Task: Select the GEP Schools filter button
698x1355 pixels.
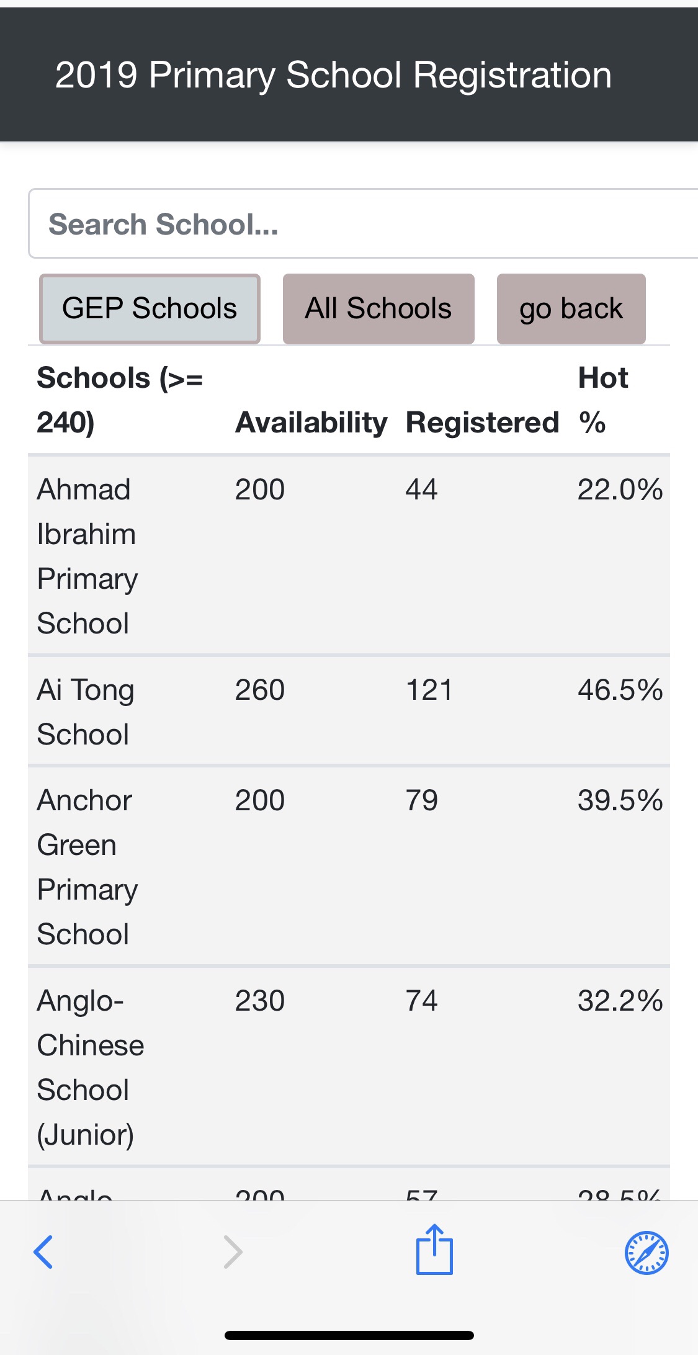Action: pyautogui.click(x=150, y=309)
